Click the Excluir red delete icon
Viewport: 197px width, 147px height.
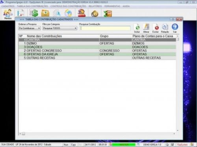pyautogui.click(x=156, y=28)
